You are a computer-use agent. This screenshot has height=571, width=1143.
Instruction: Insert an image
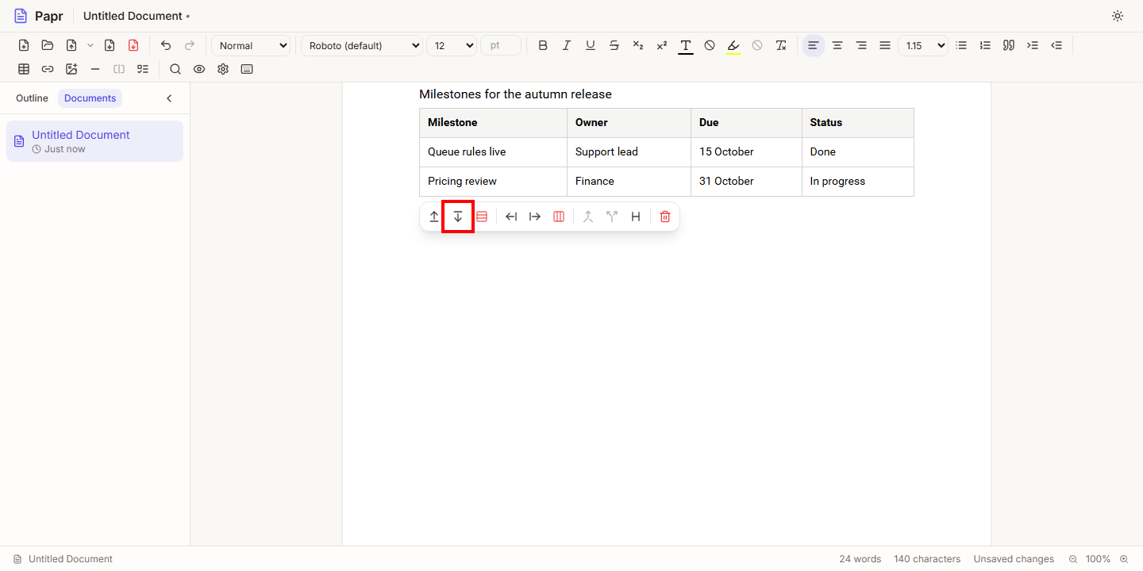click(x=71, y=69)
